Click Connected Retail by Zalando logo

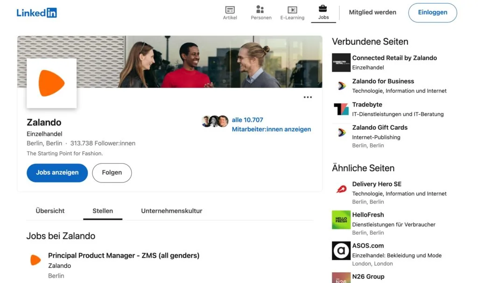coord(341,63)
